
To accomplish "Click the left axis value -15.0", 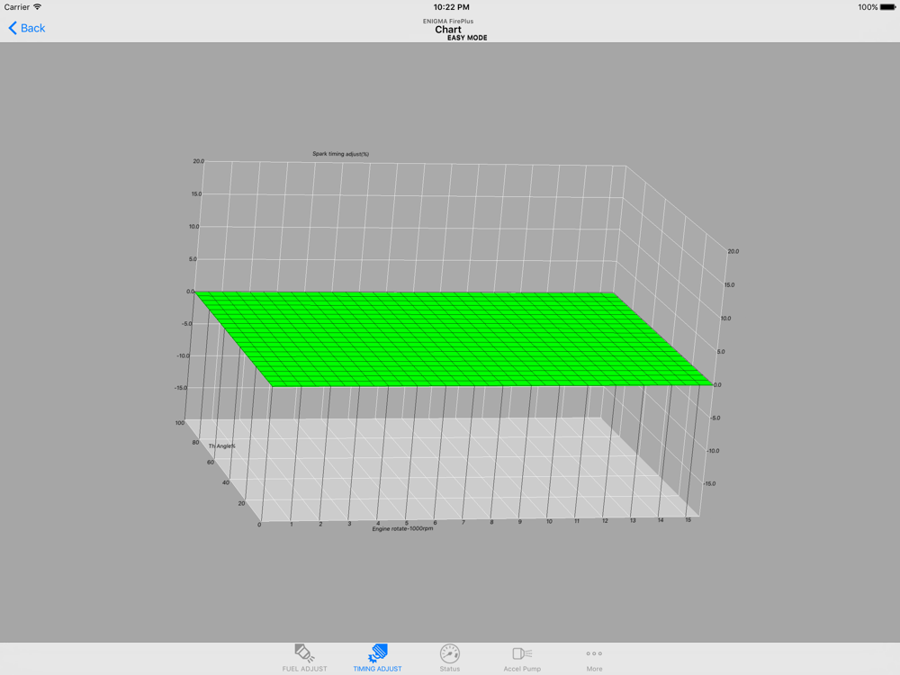I will (x=181, y=388).
